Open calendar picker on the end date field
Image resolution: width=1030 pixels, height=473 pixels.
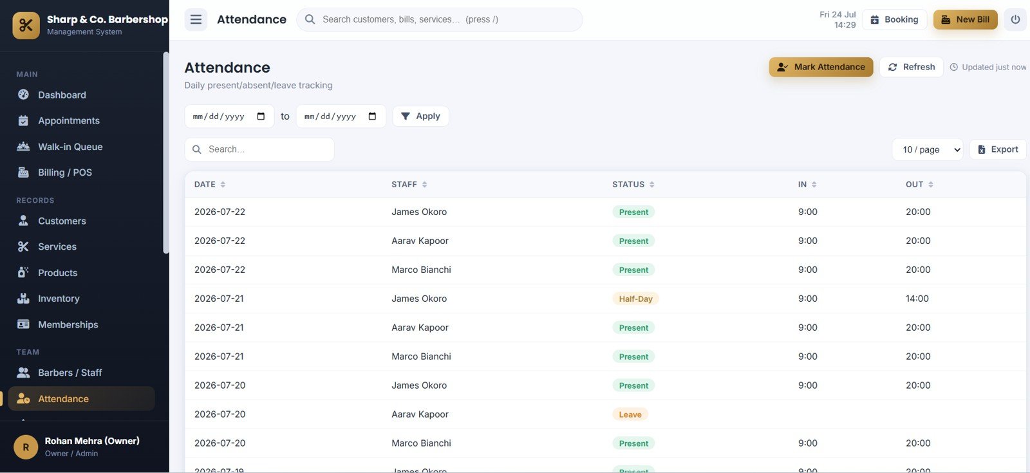pos(372,116)
